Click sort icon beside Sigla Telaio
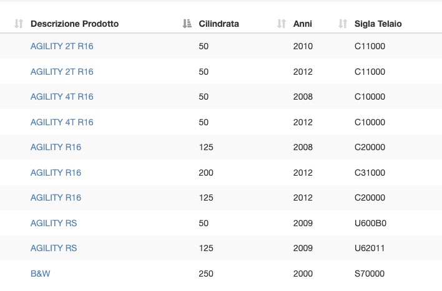 343,24
